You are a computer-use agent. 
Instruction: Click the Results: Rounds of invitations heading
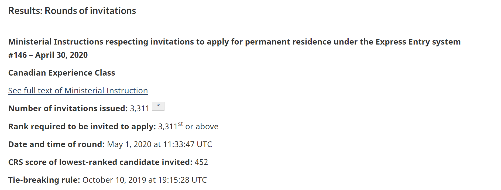click(72, 11)
